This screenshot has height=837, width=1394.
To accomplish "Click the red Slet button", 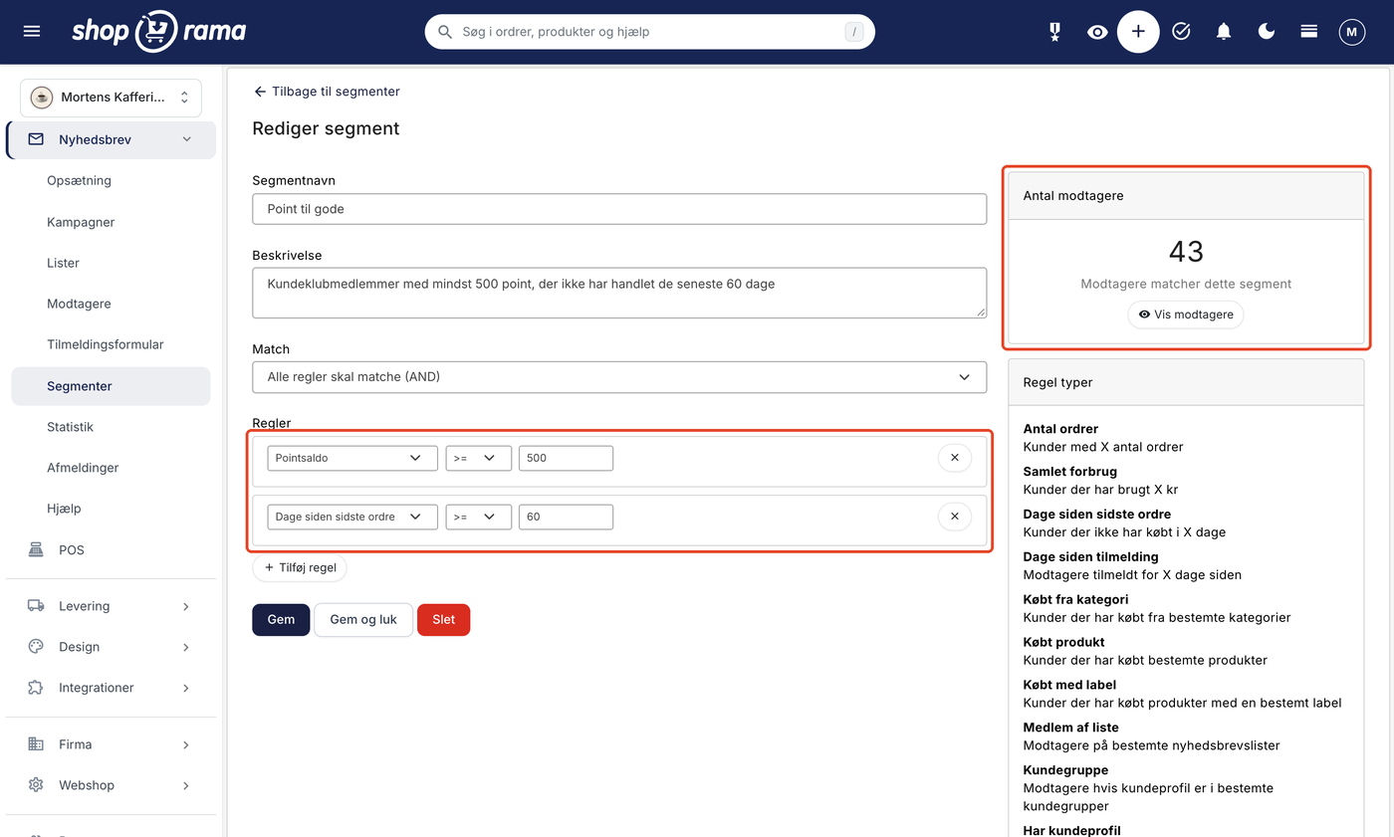I will click(x=443, y=619).
